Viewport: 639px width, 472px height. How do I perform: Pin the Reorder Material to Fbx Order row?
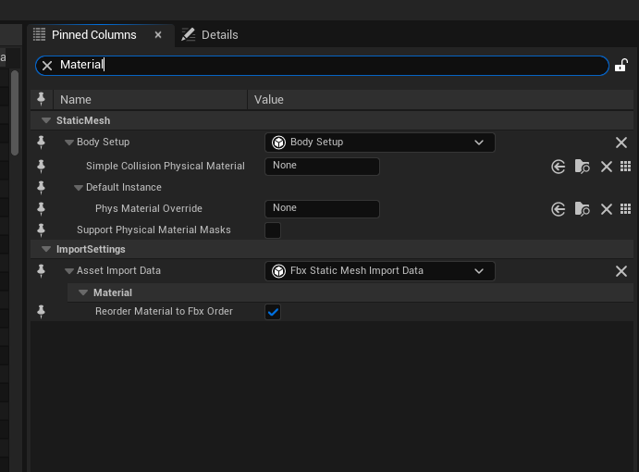(x=41, y=312)
